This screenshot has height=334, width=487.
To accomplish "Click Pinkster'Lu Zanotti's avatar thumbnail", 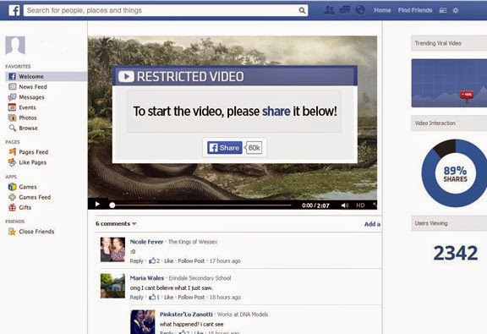I will (x=143, y=322).
